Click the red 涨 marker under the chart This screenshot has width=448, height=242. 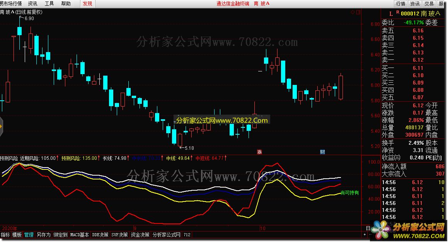point(259,152)
